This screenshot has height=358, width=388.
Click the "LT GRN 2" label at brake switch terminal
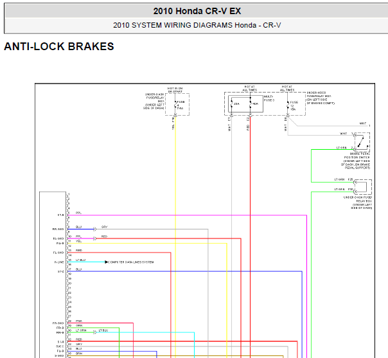click(x=344, y=148)
